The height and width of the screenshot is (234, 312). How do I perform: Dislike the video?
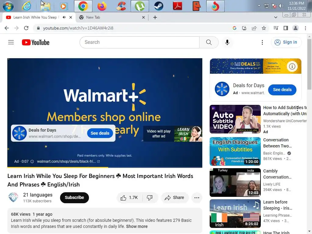(x=150, y=197)
